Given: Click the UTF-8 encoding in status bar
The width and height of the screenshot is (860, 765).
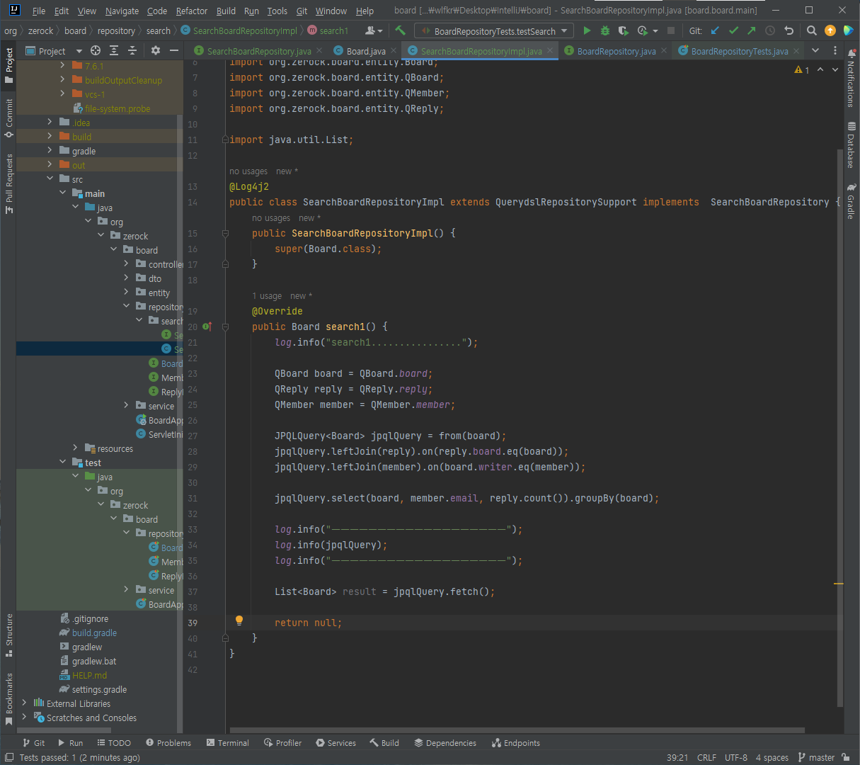Looking at the screenshot, I should [x=736, y=757].
